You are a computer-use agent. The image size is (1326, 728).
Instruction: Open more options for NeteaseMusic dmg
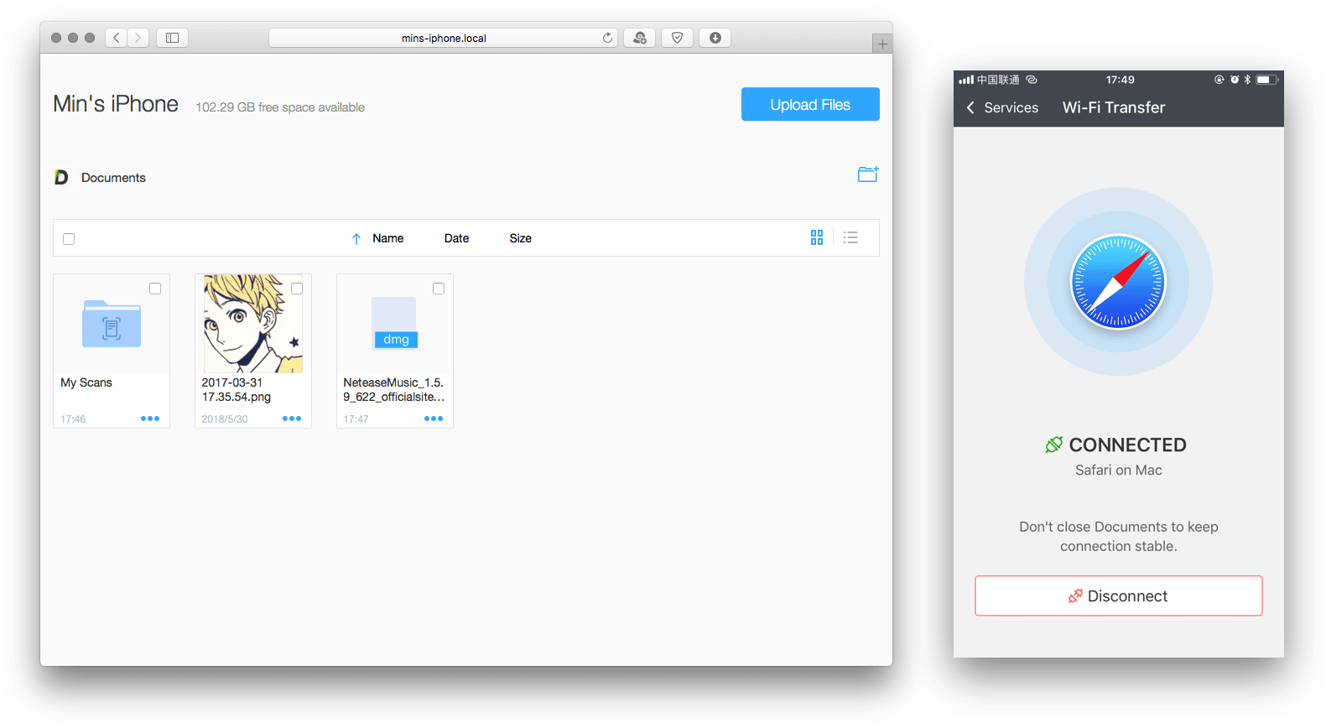[434, 419]
